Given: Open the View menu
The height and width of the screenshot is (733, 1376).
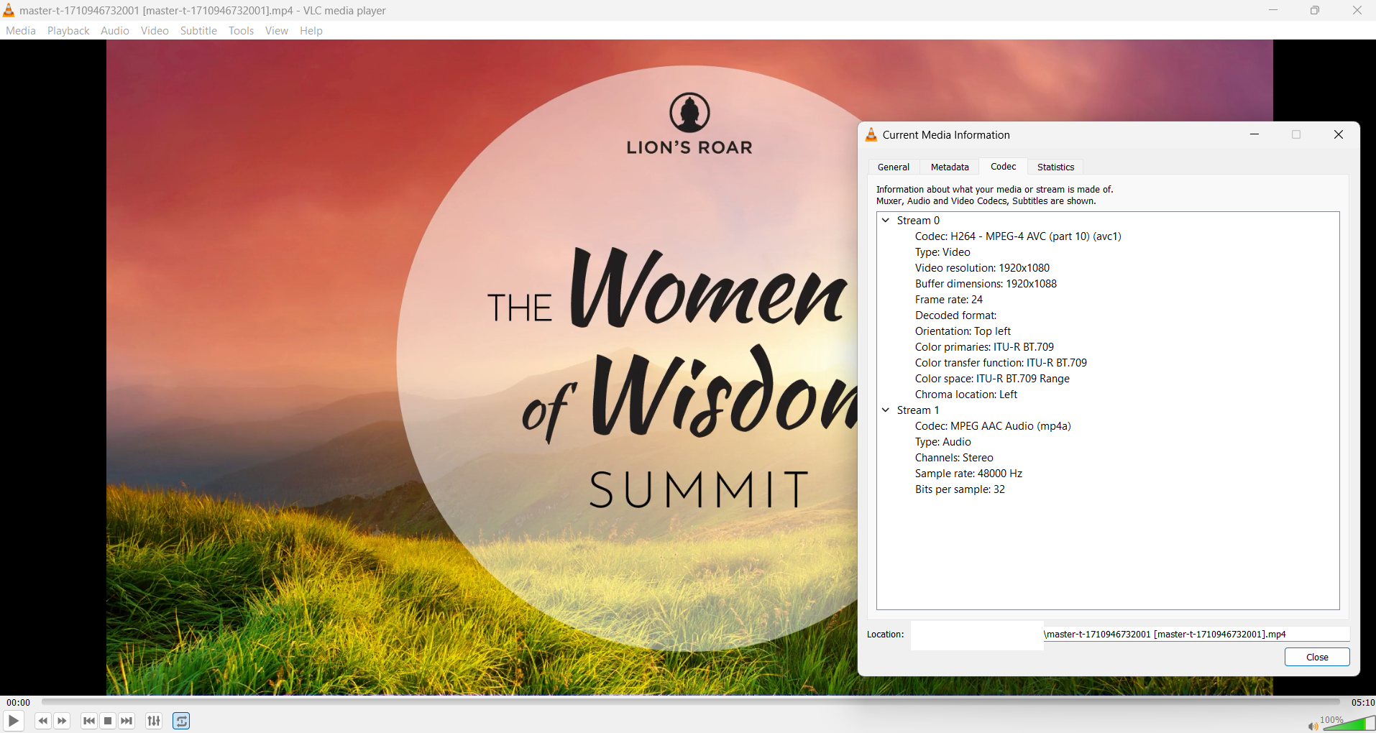Looking at the screenshot, I should click(277, 31).
